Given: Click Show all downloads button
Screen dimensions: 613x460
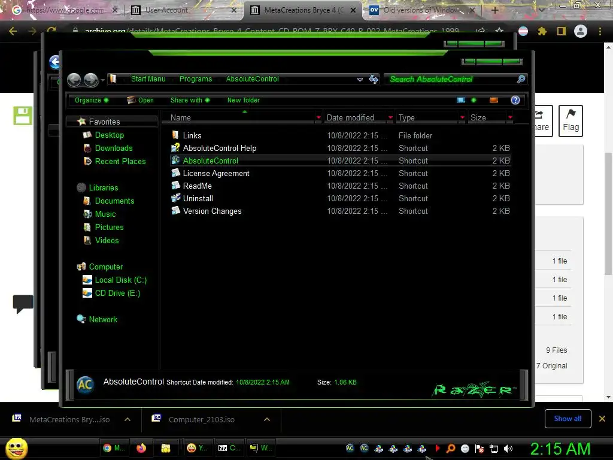Looking at the screenshot, I should pos(568,419).
